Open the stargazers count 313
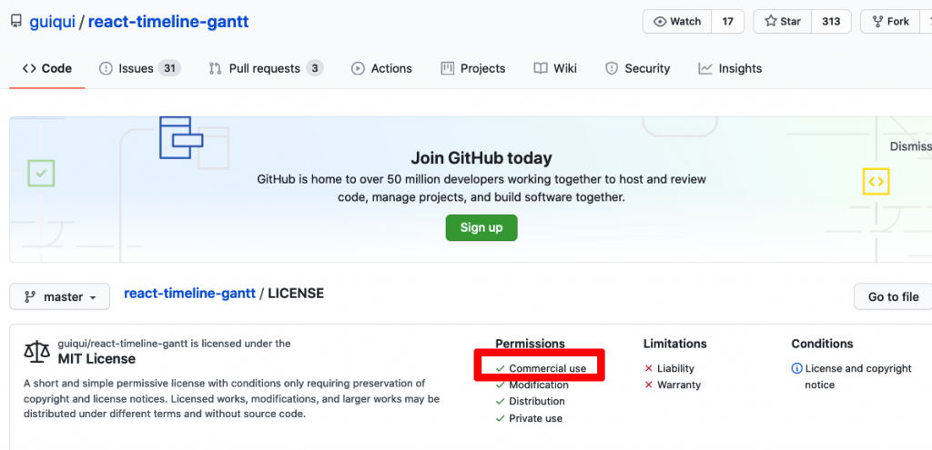 [831, 22]
